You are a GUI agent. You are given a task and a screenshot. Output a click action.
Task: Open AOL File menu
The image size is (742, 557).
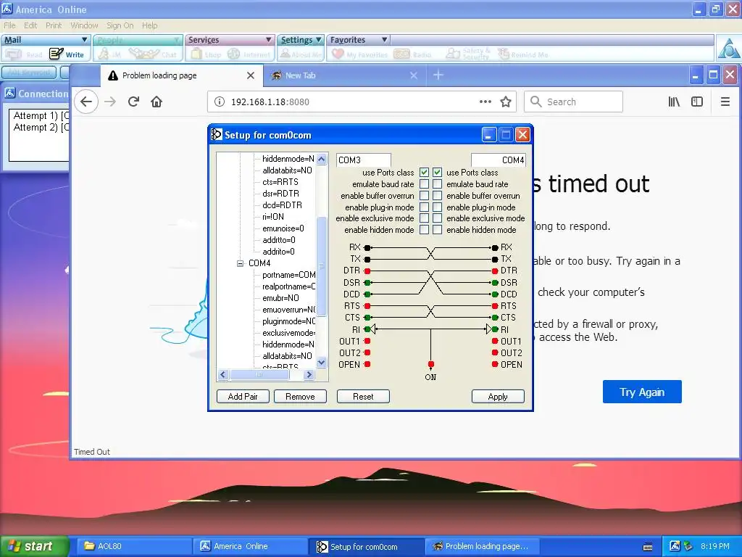pyautogui.click(x=9, y=25)
